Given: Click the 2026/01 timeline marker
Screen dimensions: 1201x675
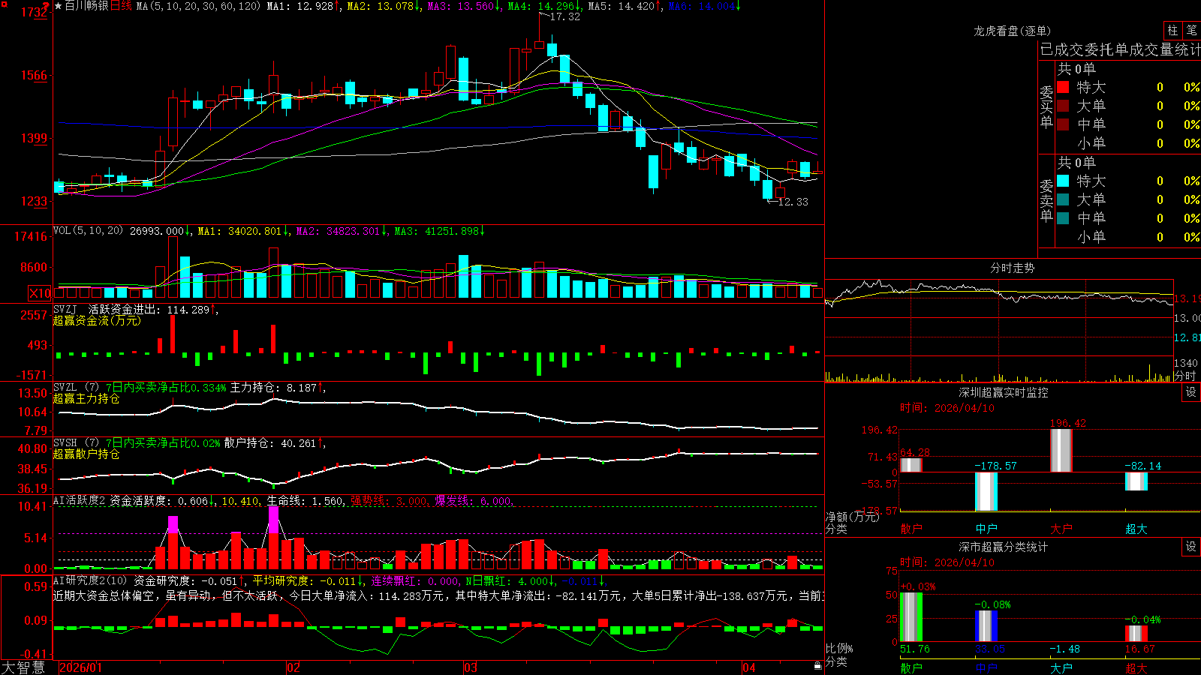Looking at the screenshot, I should tap(80, 667).
